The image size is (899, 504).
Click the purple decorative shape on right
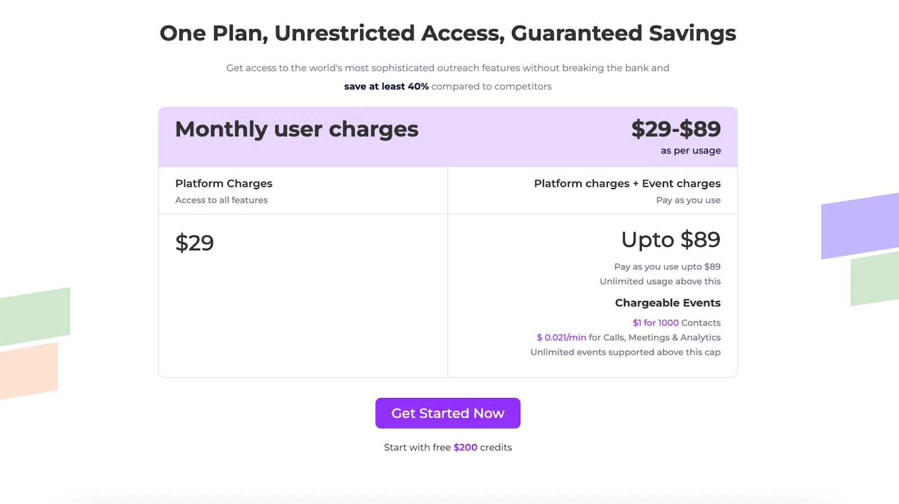coord(860,226)
